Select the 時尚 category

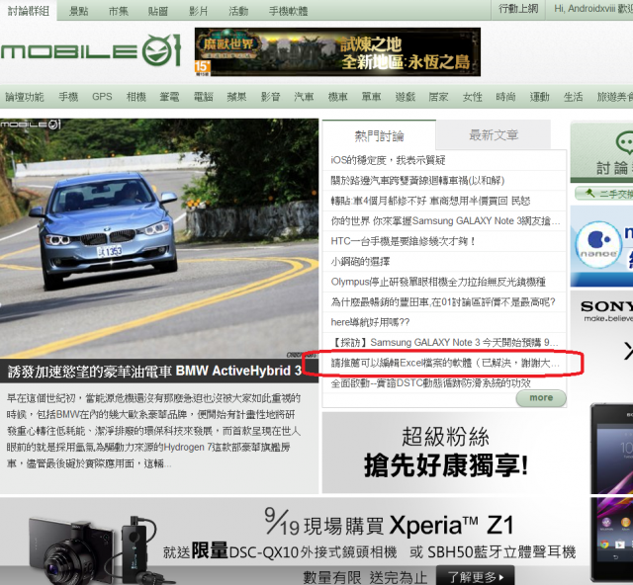(x=505, y=97)
